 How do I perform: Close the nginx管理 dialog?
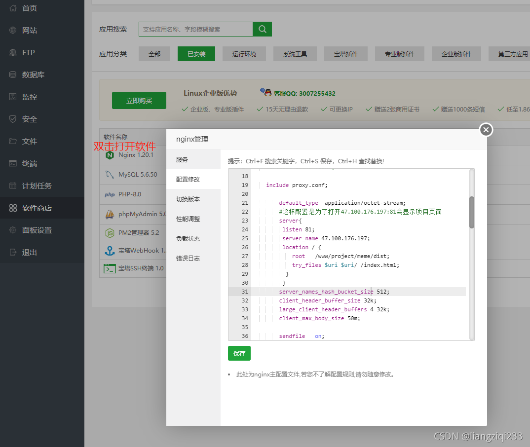tap(486, 130)
